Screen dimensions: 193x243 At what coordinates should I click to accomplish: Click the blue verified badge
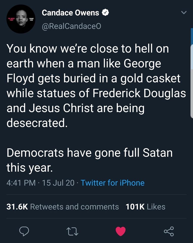click(105, 12)
